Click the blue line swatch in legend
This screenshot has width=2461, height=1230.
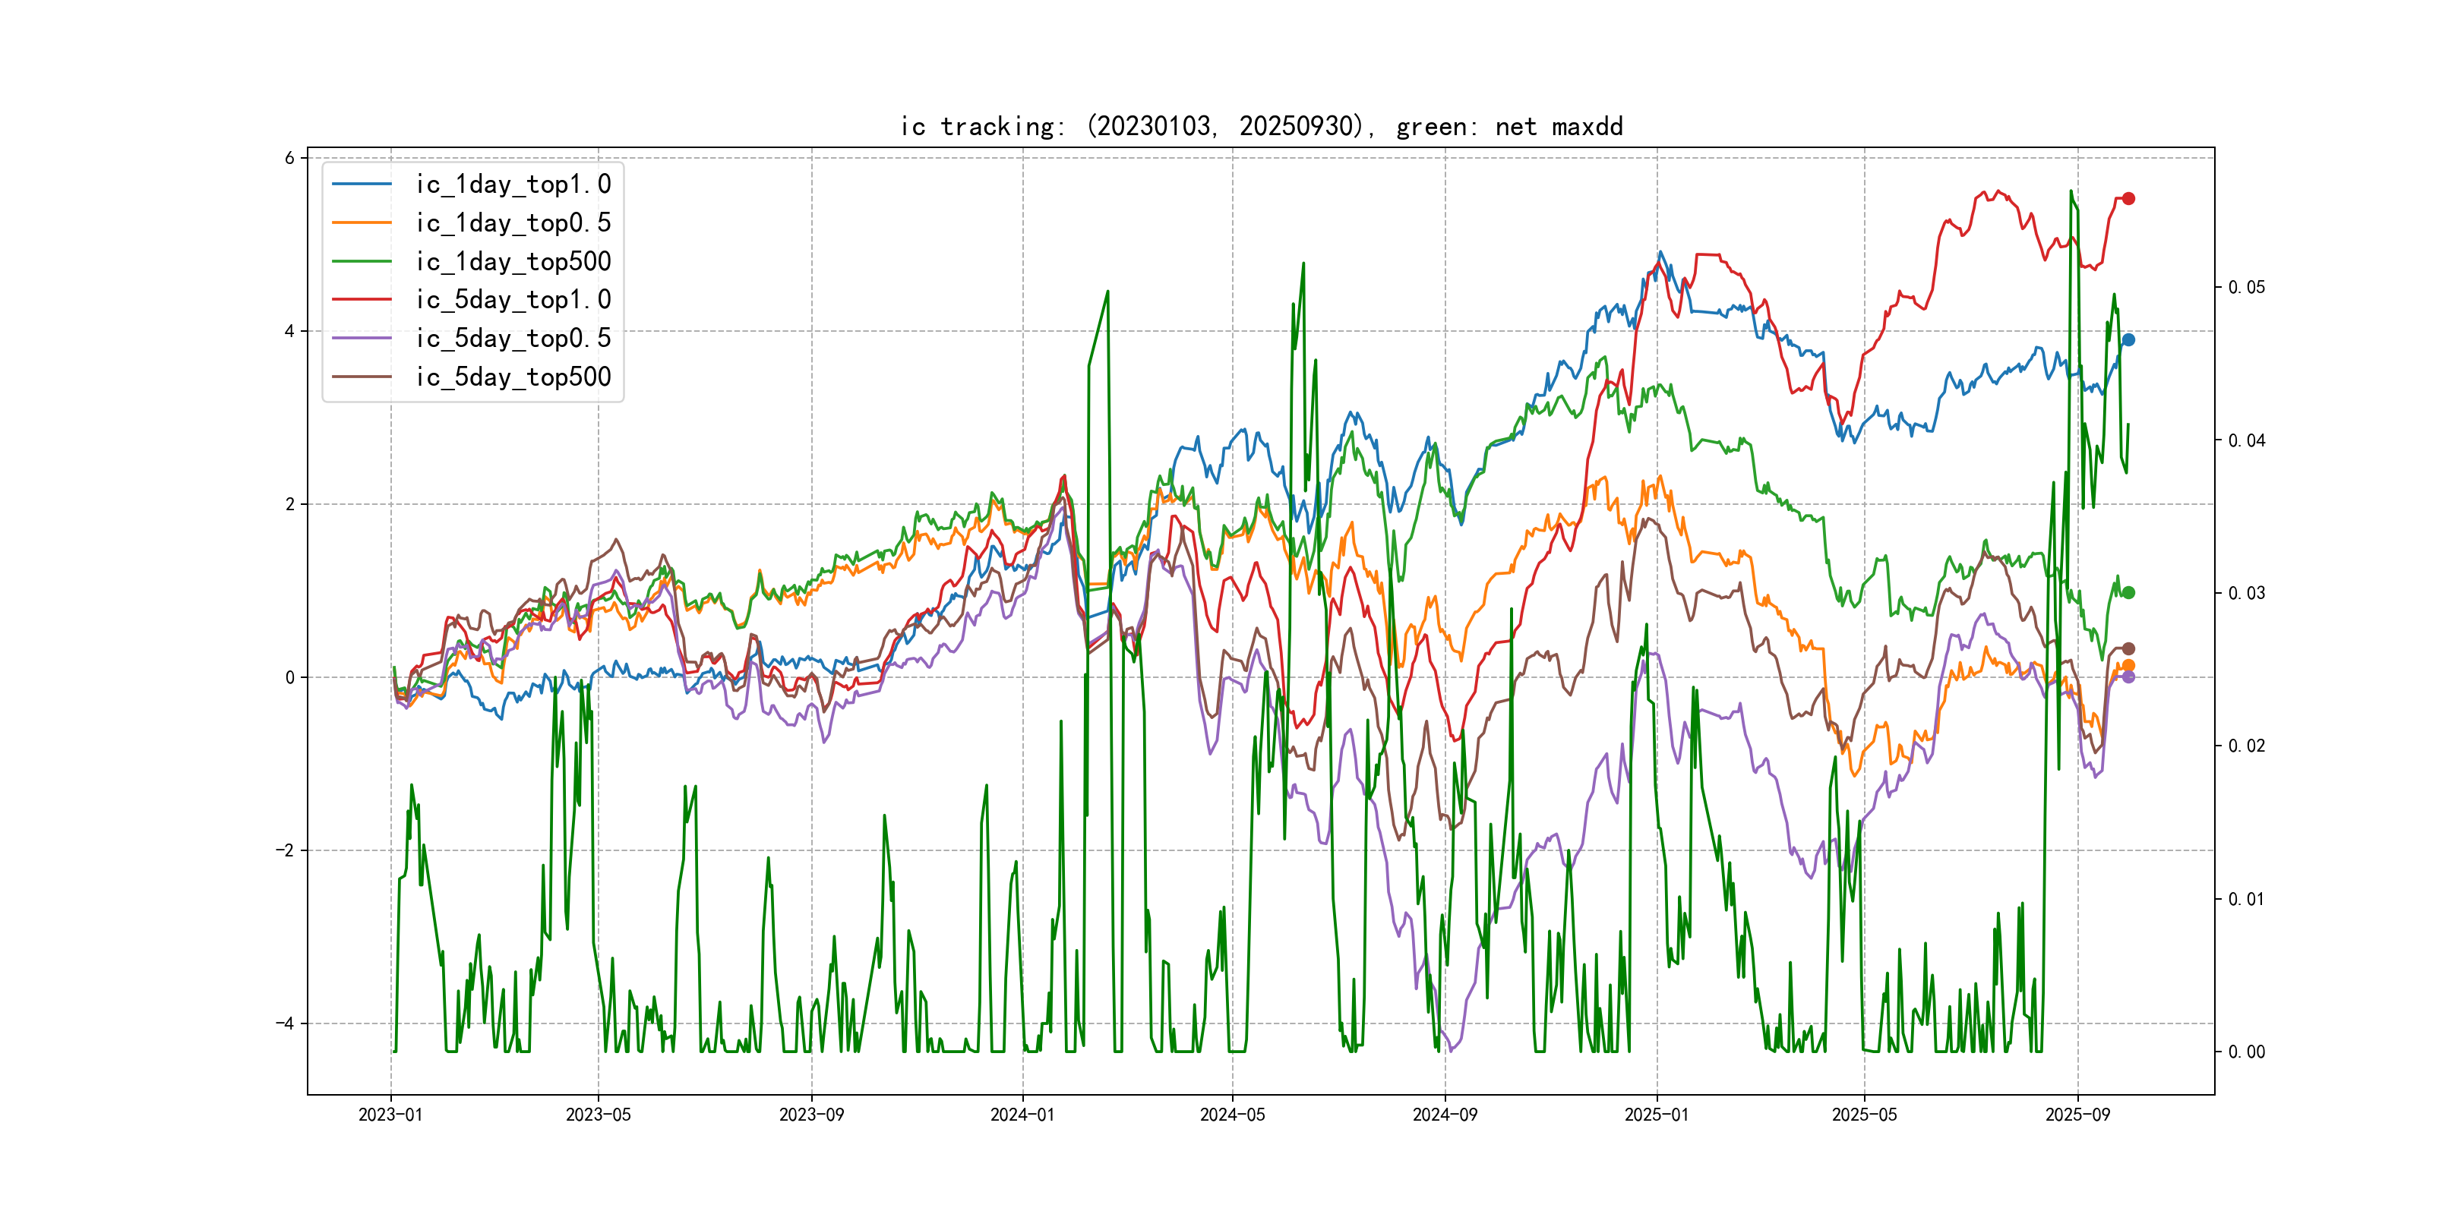click(x=362, y=184)
